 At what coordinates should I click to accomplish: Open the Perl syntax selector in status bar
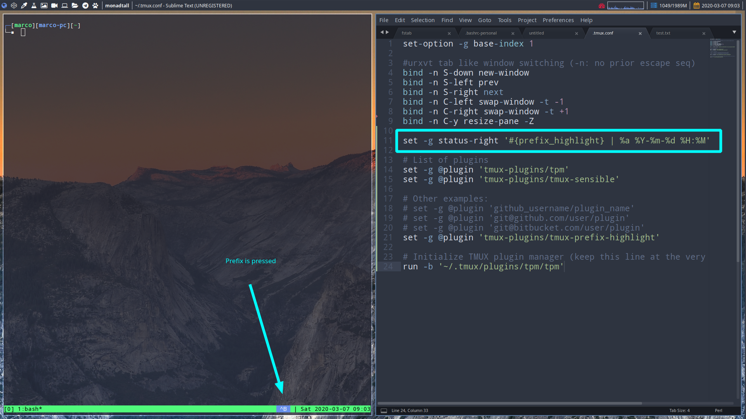tap(718, 410)
